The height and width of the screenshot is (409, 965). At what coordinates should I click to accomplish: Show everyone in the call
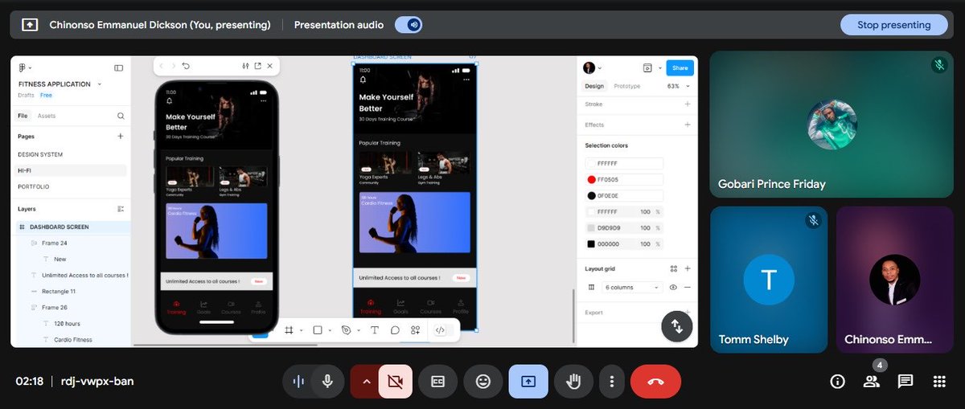[x=872, y=381]
